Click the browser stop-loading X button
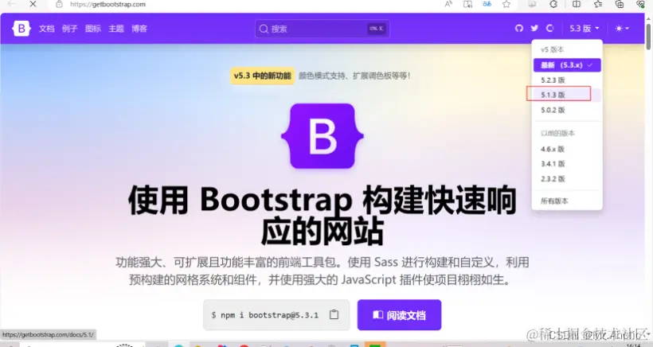This screenshot has height=347, width=653. pyautogui.click(x=33, y=4)
